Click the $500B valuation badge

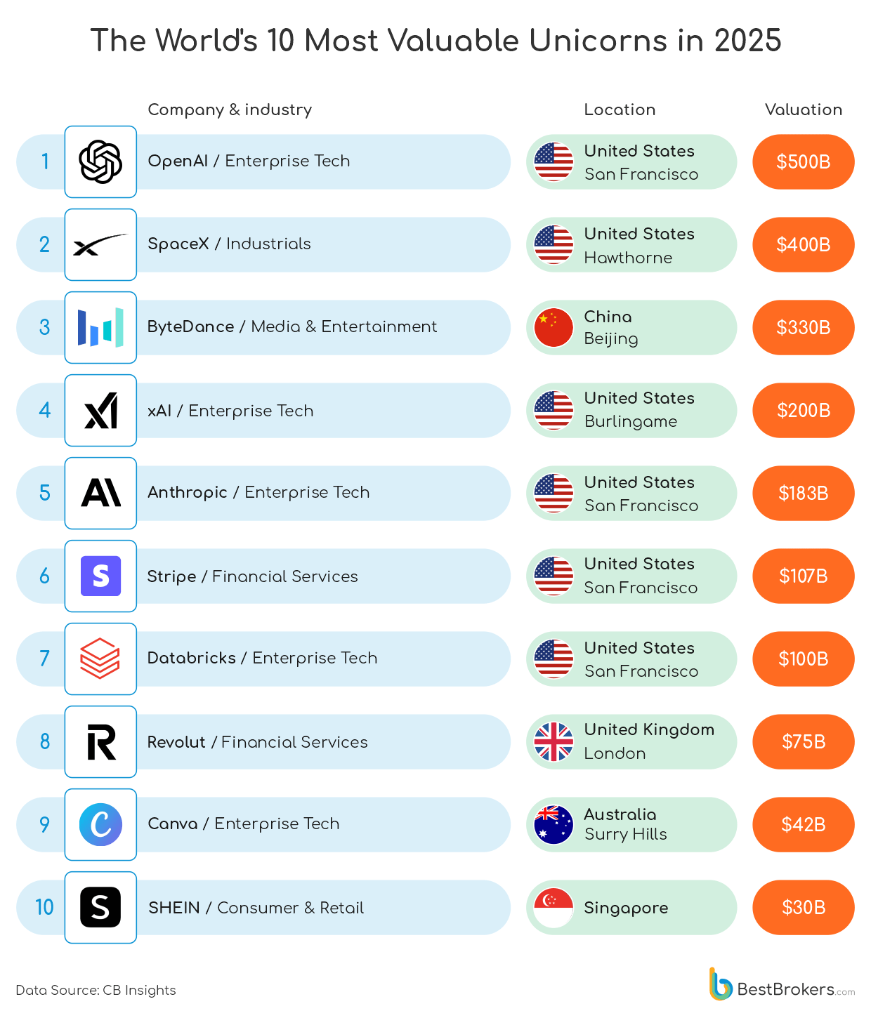803,161
